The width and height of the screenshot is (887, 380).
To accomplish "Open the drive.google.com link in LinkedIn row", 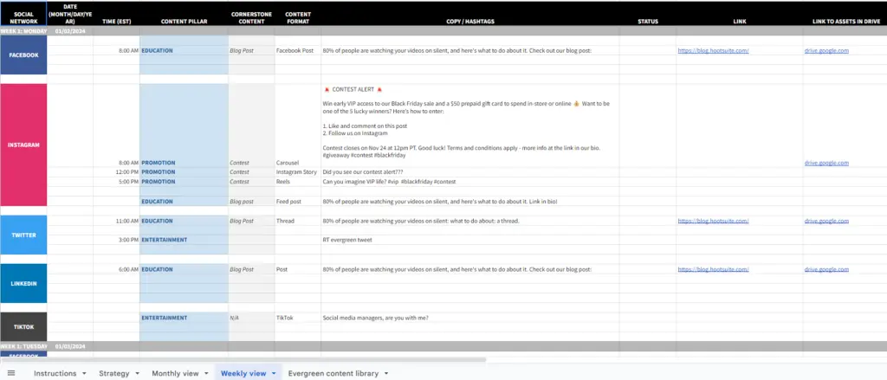I will (825, 269).
